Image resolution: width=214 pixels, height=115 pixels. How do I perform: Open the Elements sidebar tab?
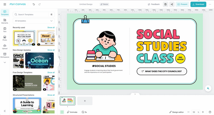(x=5, y=21)
